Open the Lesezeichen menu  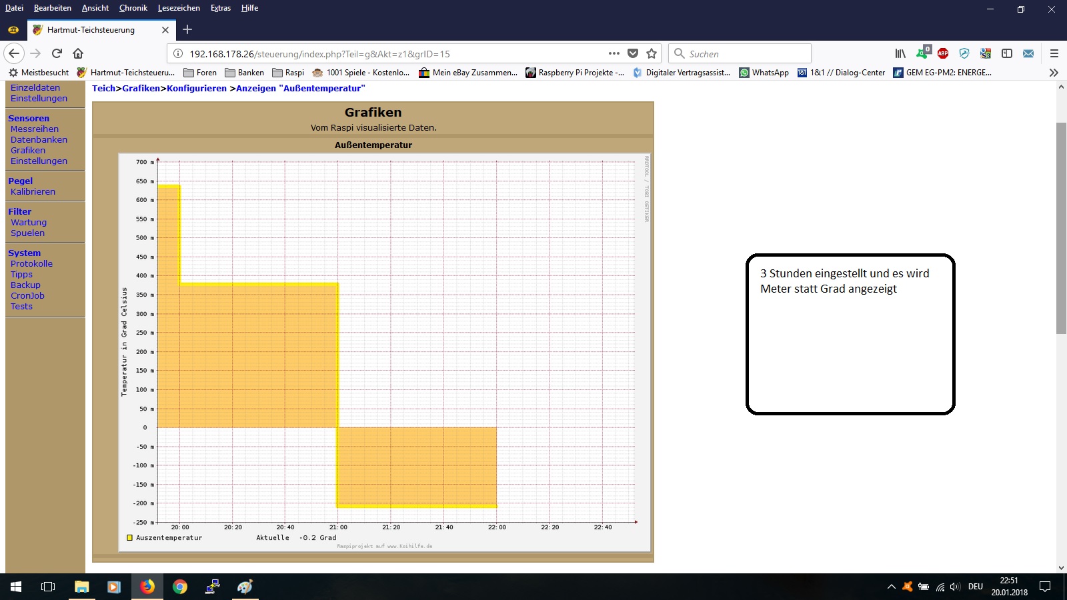click(x=179, y=8)
